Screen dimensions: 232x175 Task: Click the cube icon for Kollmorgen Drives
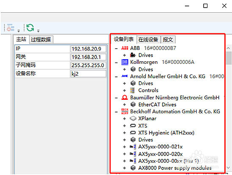pos(133,69)
